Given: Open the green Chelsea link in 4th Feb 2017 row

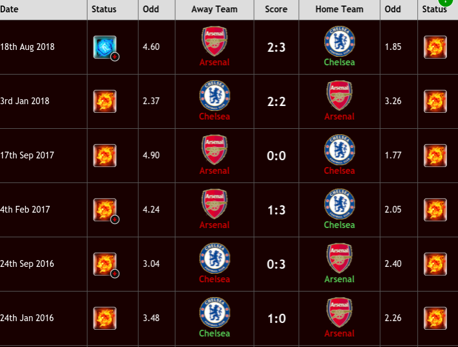Looking at the screenshot, I should [x=340, y=225].
